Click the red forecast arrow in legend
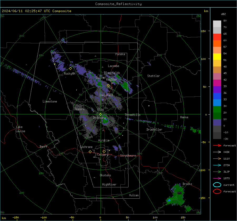This screenshot has height=221, width=237. click(x=217, y=145)
